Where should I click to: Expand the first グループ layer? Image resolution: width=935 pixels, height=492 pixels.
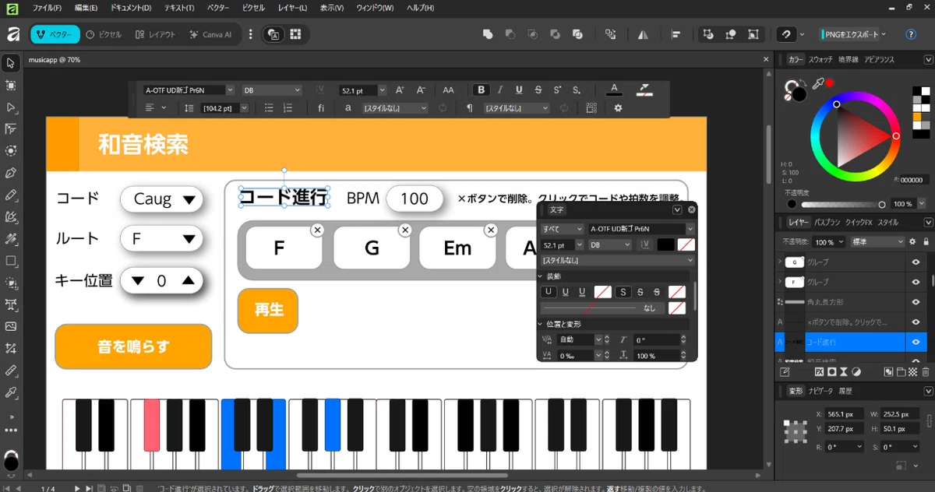coord(780,262)
